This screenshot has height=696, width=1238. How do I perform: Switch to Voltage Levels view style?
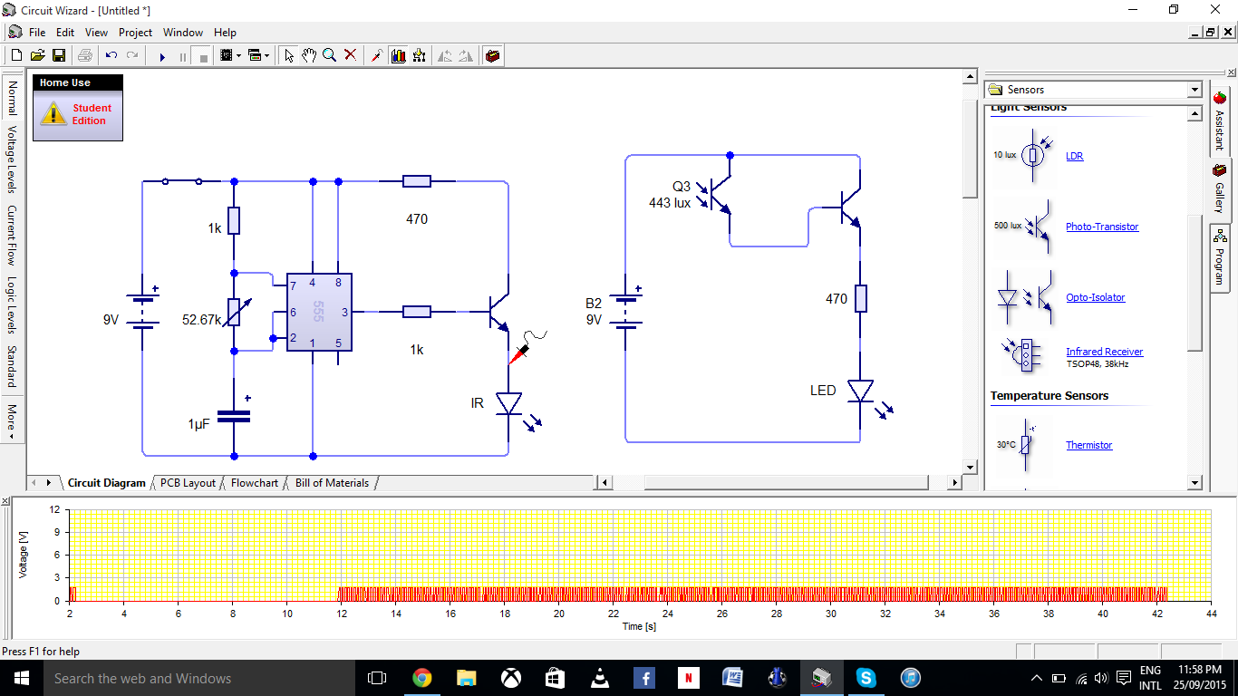point(12,159)
